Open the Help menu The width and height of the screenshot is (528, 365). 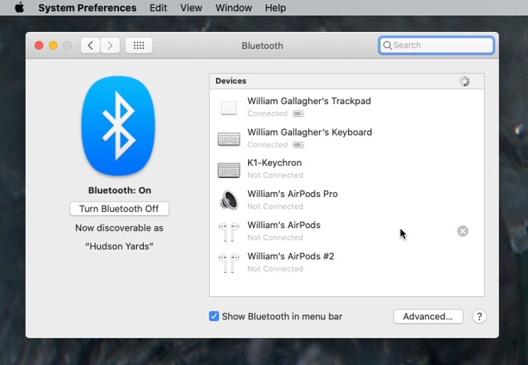(x=275, y=8)
